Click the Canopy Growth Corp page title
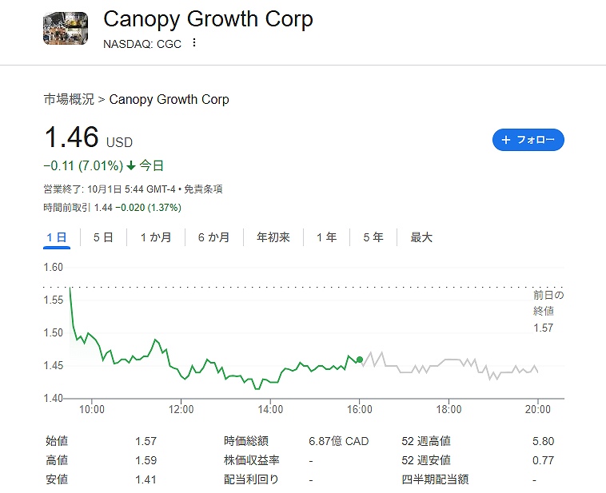 208,19
